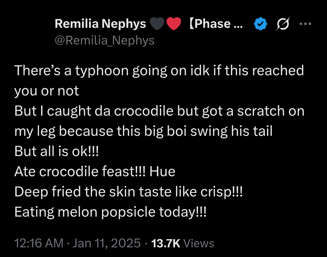Click the truncated 【Phase ... name text
This screenshot has height=257, width=327.
tap(215, 24)
